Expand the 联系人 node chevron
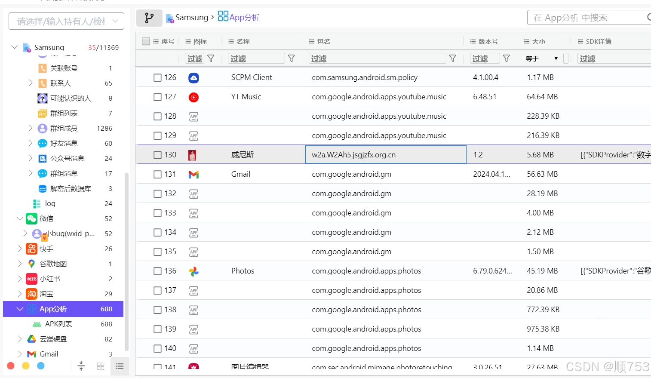The height and width of the screenshot is (378, 651). click(x=31, y=83)
